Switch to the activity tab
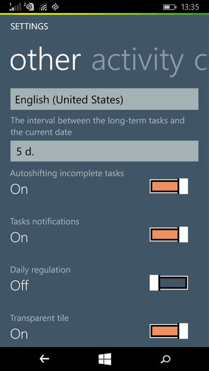Screen dimensions: 209x371 137,60
